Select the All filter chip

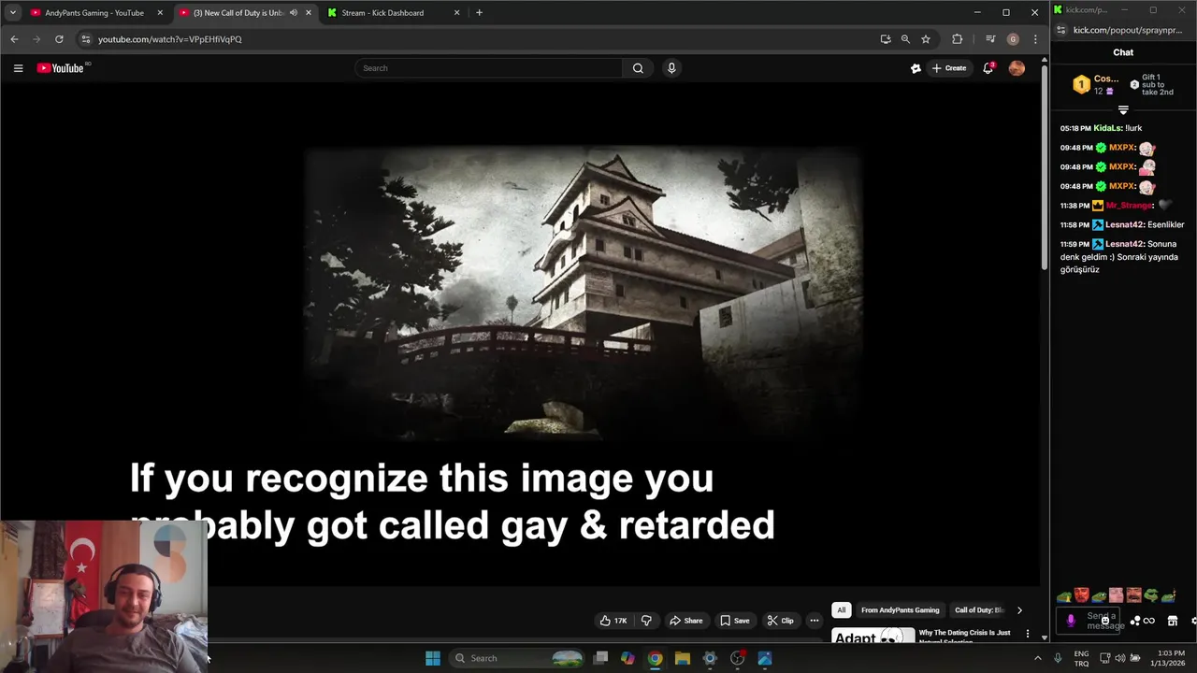(841, 610)
